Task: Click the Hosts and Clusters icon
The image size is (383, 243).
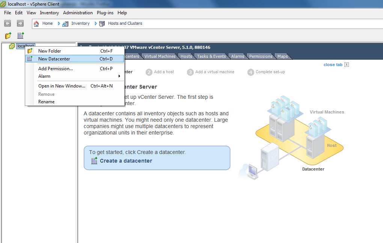Action: [x=102, y=24]
